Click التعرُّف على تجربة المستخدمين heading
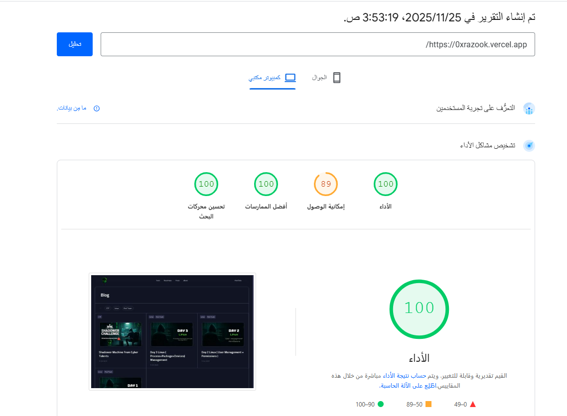Viewport: 567px width, 416px height. coord(475,108)
